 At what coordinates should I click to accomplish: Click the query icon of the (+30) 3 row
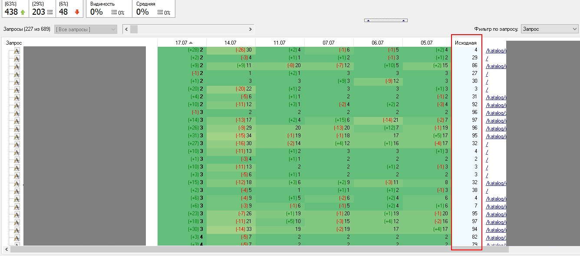coord(17,230)
